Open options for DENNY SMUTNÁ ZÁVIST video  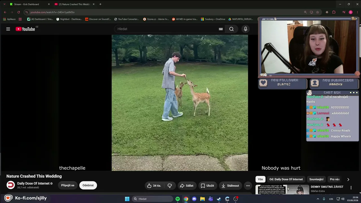click(x=351, y=187)
